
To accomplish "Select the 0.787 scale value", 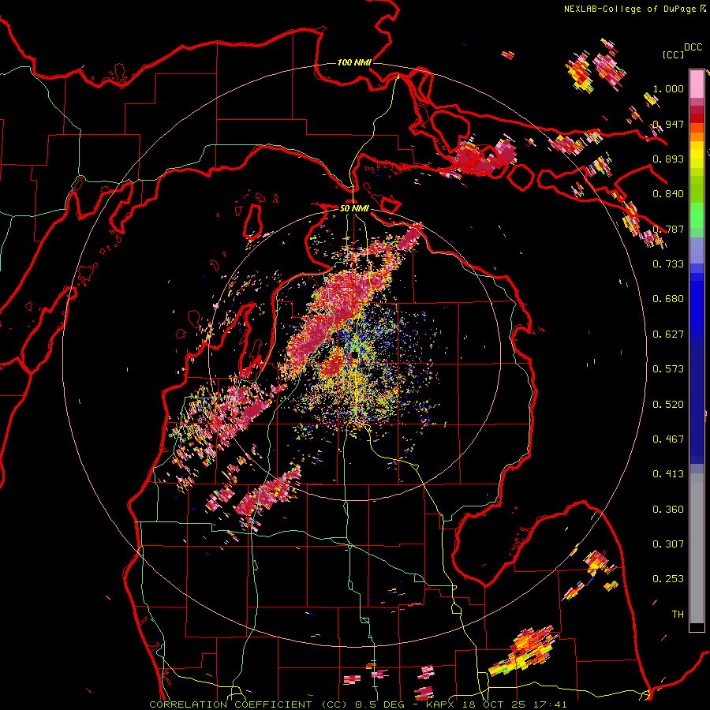I will point(668,229).
